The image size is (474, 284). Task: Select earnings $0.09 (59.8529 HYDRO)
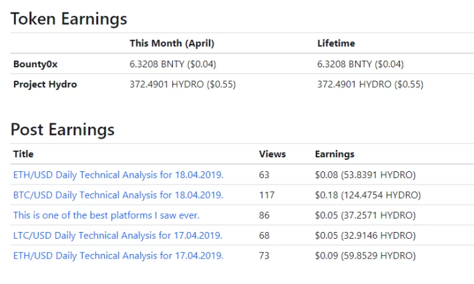tap(365, 255)
